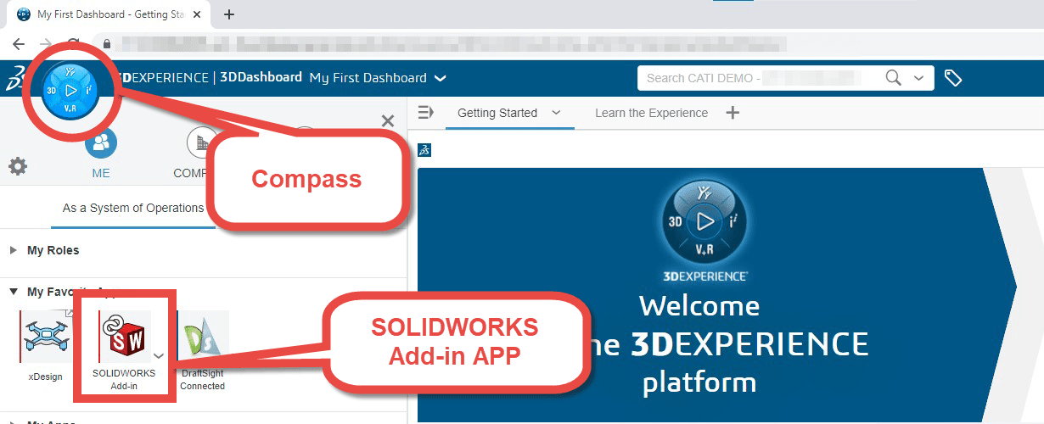This screenshot has height=424, width=1044.
Task: Open DraftSight Connected app
Action: pyautogui.click(x=203, y=337)
